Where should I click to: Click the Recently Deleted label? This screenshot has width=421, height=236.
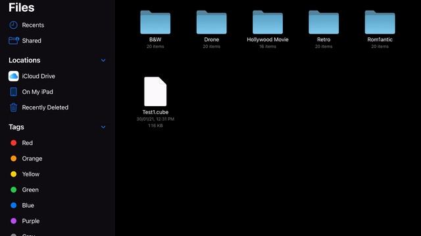pyautogui.click(x=45, y=108)
